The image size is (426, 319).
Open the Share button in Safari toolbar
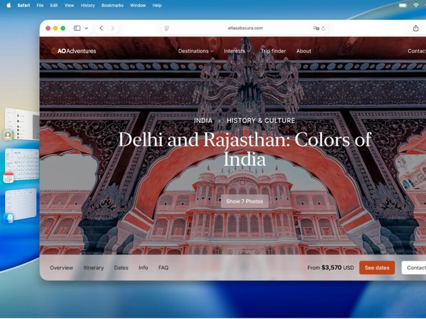[415, 28]
